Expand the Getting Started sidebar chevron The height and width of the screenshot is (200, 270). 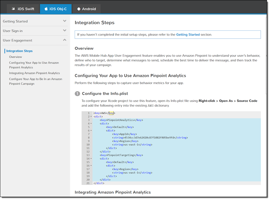tap(64, 21)
